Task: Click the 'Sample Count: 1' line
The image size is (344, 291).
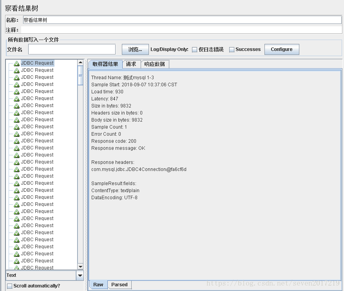Action: coord(109,127)
